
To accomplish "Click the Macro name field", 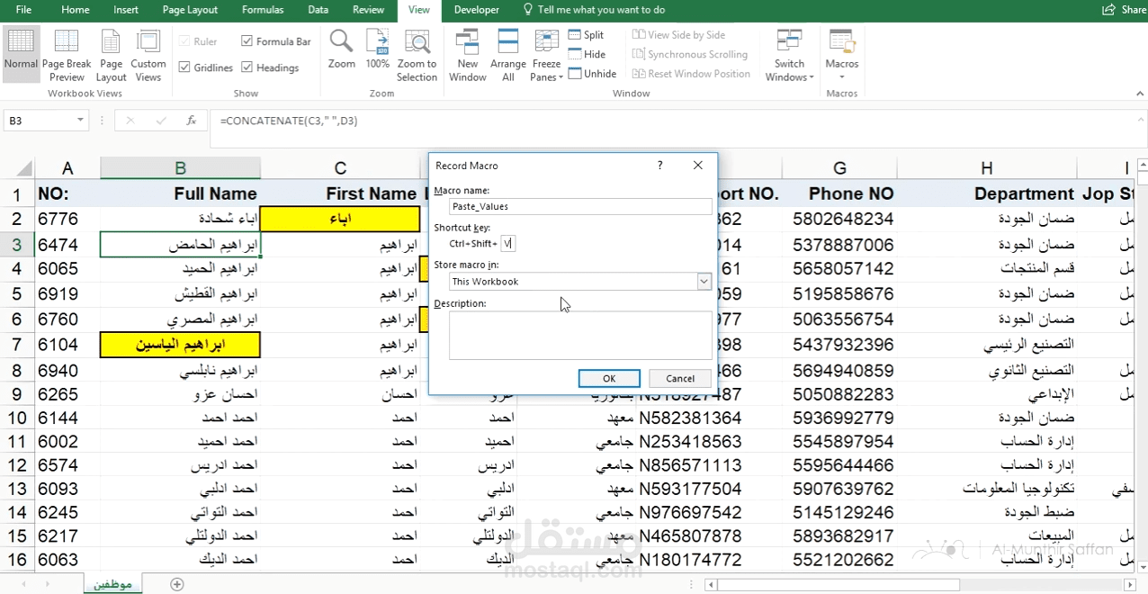I will click(580, 206).
